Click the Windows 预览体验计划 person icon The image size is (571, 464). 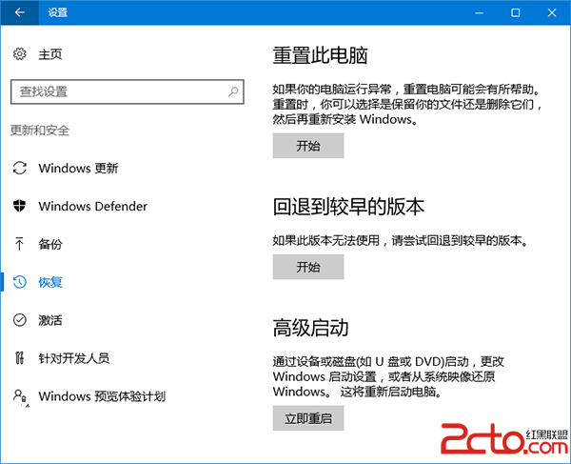20,396
